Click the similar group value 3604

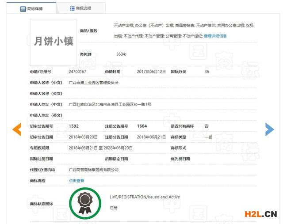tap(121, 54)
